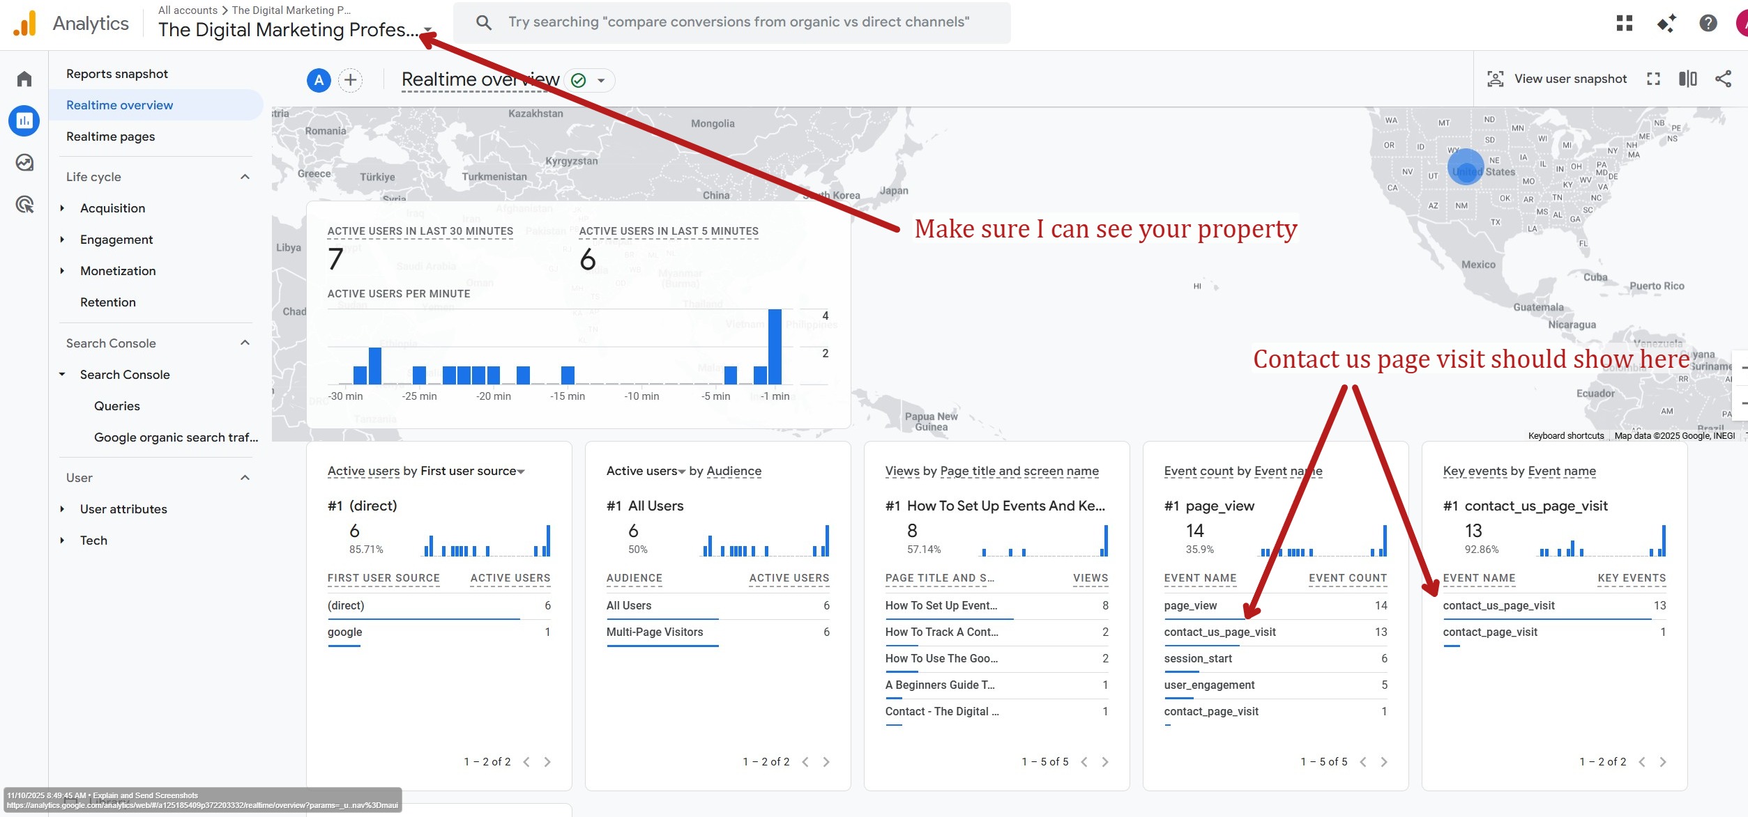1748x817 pixels.
Task: Open the side-by-side comparison view icon
Action: pos(1688,79)
